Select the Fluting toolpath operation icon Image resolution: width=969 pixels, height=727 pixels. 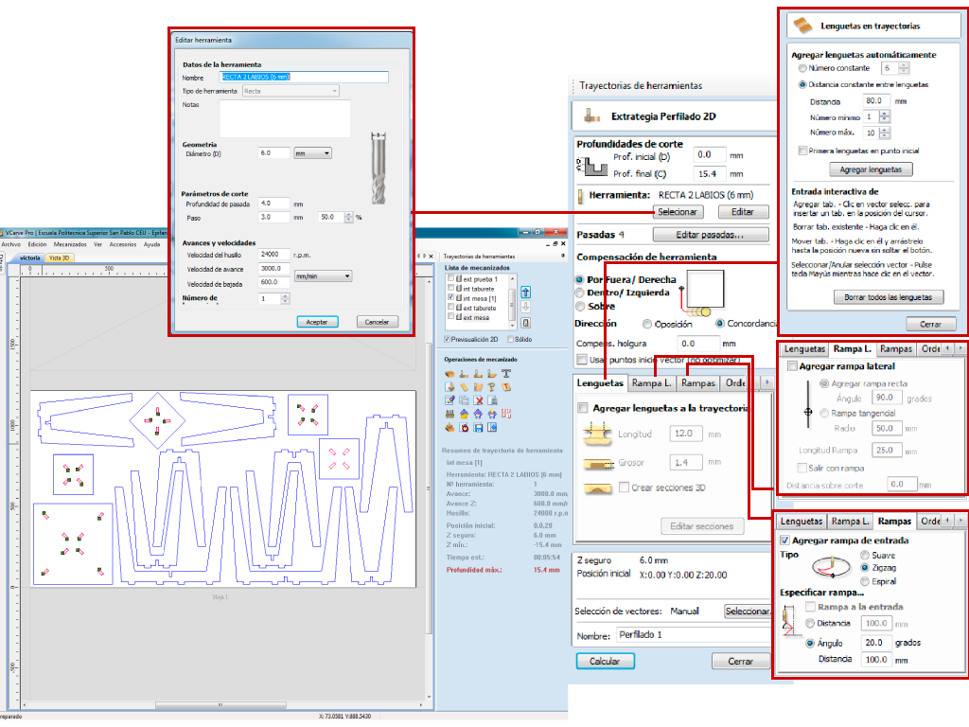coord(464,387)
